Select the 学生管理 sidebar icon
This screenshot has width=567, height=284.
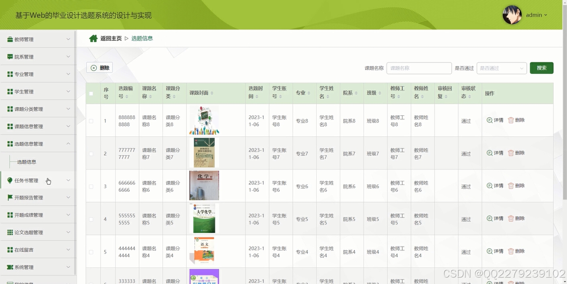coord(10,91)
